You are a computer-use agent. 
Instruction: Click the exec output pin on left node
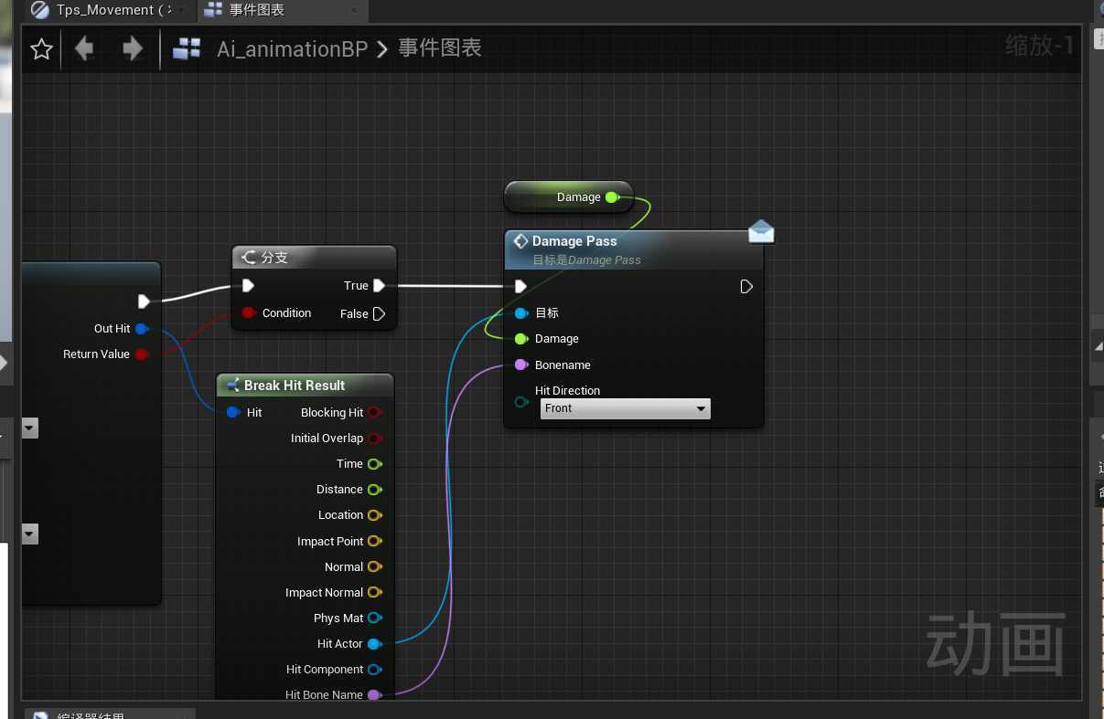point(144,301)
